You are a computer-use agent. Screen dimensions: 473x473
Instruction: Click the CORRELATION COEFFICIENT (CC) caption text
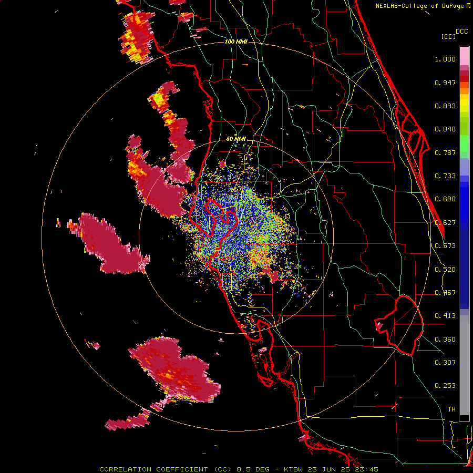tap(166, 469)
